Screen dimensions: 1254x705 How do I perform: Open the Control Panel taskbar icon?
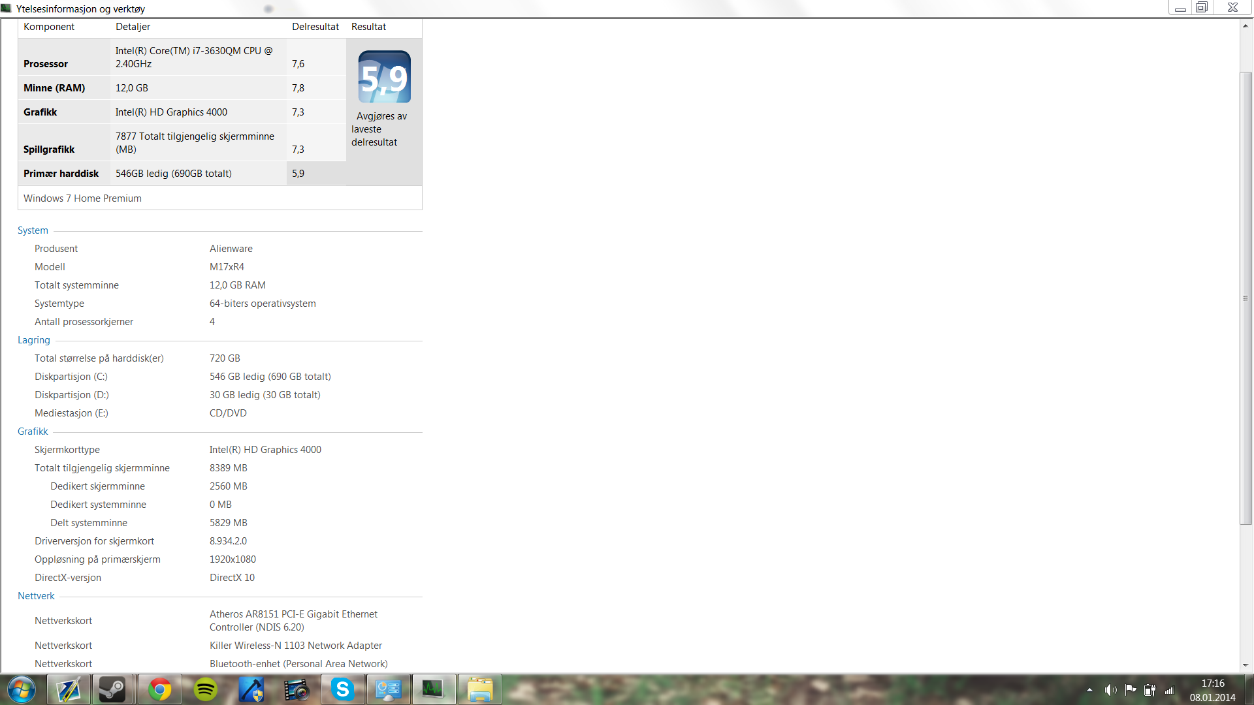coord(389,689)
